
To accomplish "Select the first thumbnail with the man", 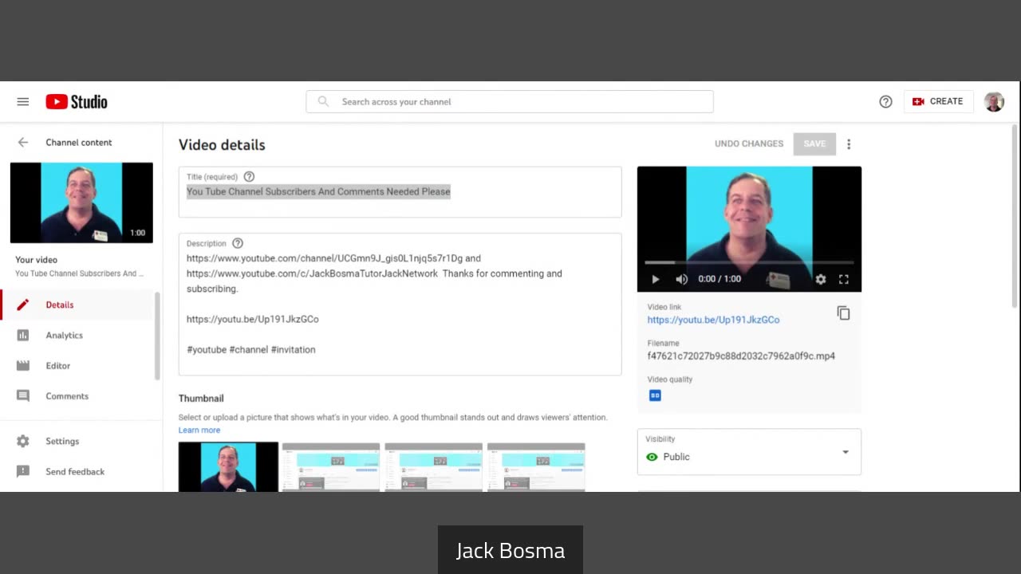I will (x=228, y=467).
